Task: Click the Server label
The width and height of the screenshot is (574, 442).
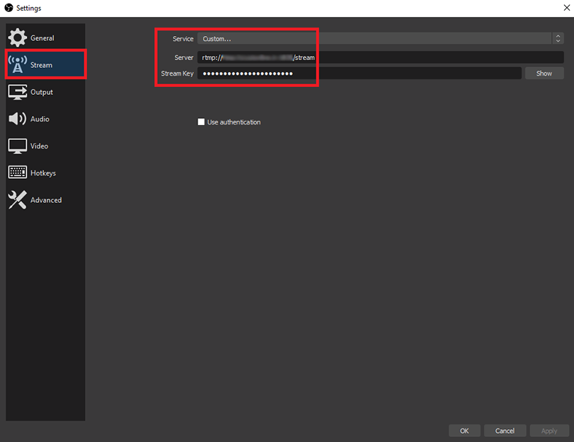Action: (x=184, y=57)
